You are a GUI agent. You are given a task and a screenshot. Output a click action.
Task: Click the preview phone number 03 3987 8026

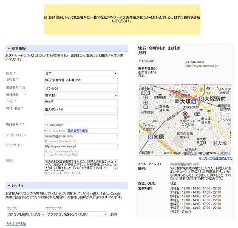[x=195, y=62]
